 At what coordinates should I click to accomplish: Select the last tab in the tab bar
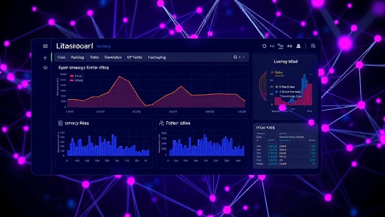pos(157,57)
